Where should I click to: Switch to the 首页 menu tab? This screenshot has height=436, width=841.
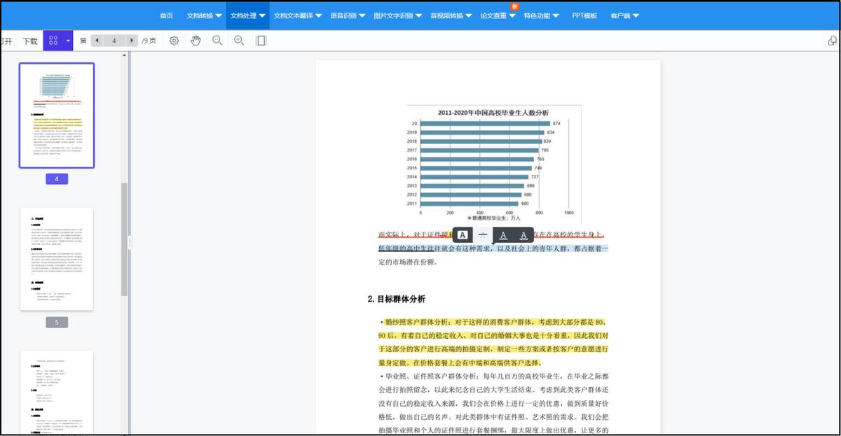pyautogui.click(x=166, y=15)
